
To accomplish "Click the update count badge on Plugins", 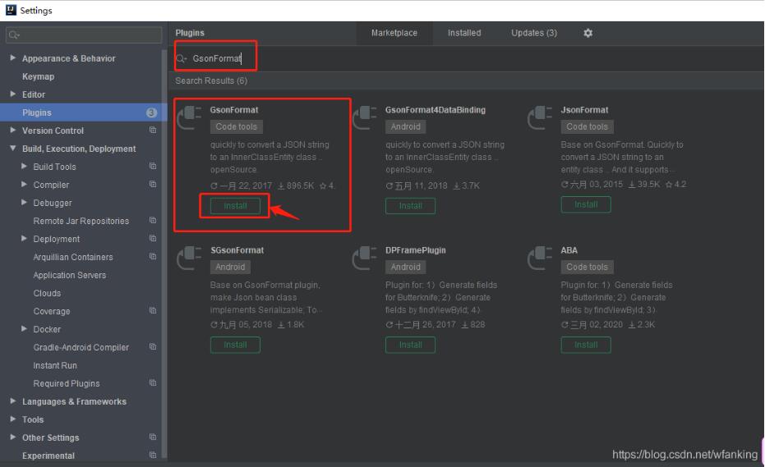I will (x=151, y=112).
